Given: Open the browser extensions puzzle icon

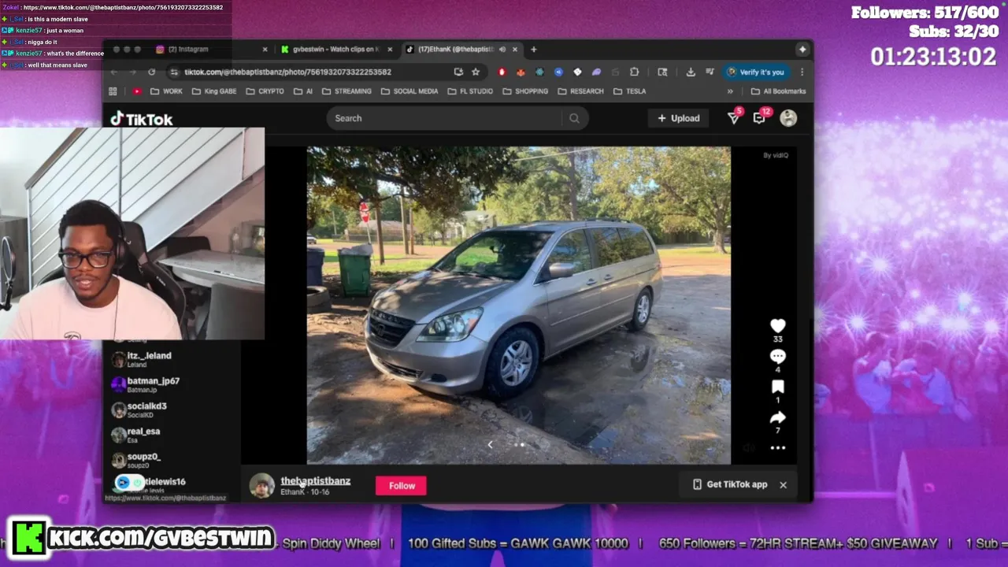Looking at the screenshot, I should tap(634, 72).
